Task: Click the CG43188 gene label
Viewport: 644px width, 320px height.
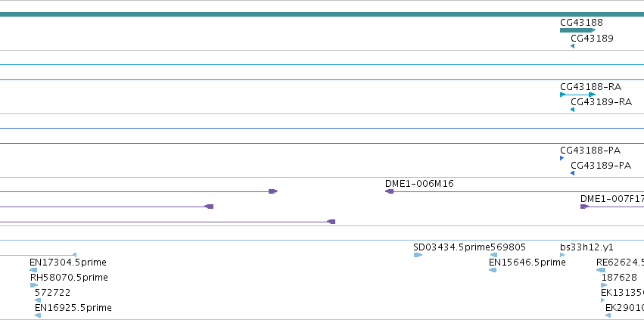Action: tap(581, 23)
